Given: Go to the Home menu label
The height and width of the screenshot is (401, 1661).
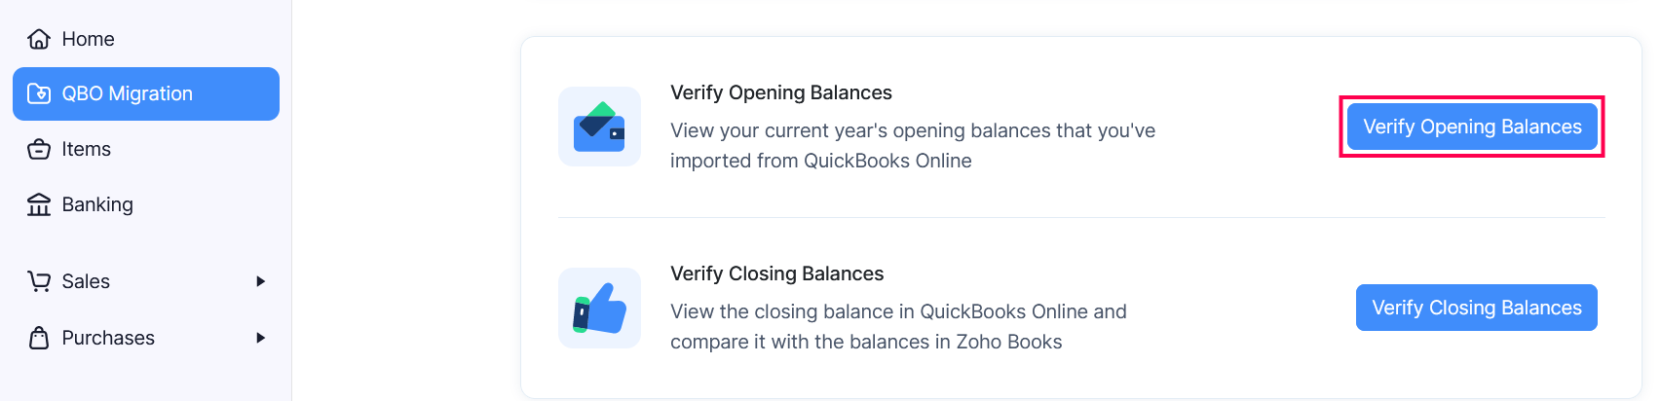Looking at the screenshot, I should [x=88, y=39].
